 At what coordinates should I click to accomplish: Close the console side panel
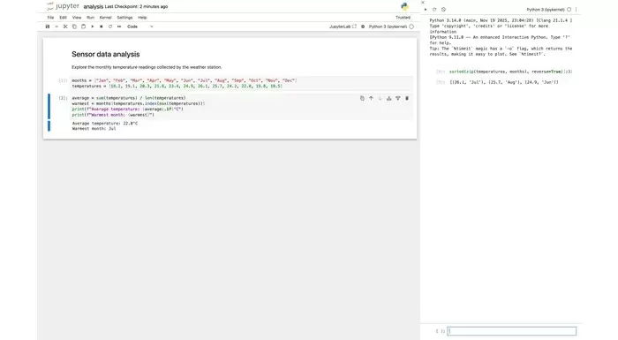pyautogui.click(x=423, y=3)
